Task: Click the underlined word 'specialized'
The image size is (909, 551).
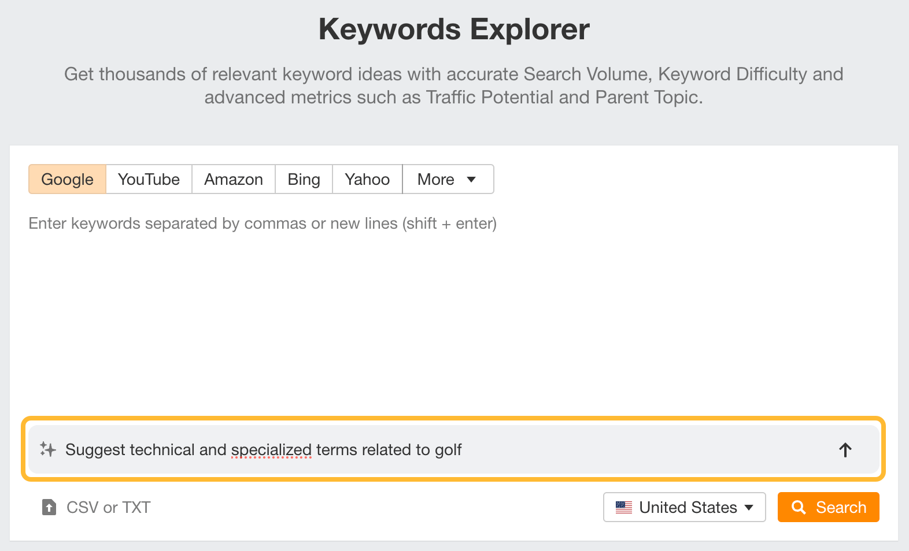Action: point(271,449)
